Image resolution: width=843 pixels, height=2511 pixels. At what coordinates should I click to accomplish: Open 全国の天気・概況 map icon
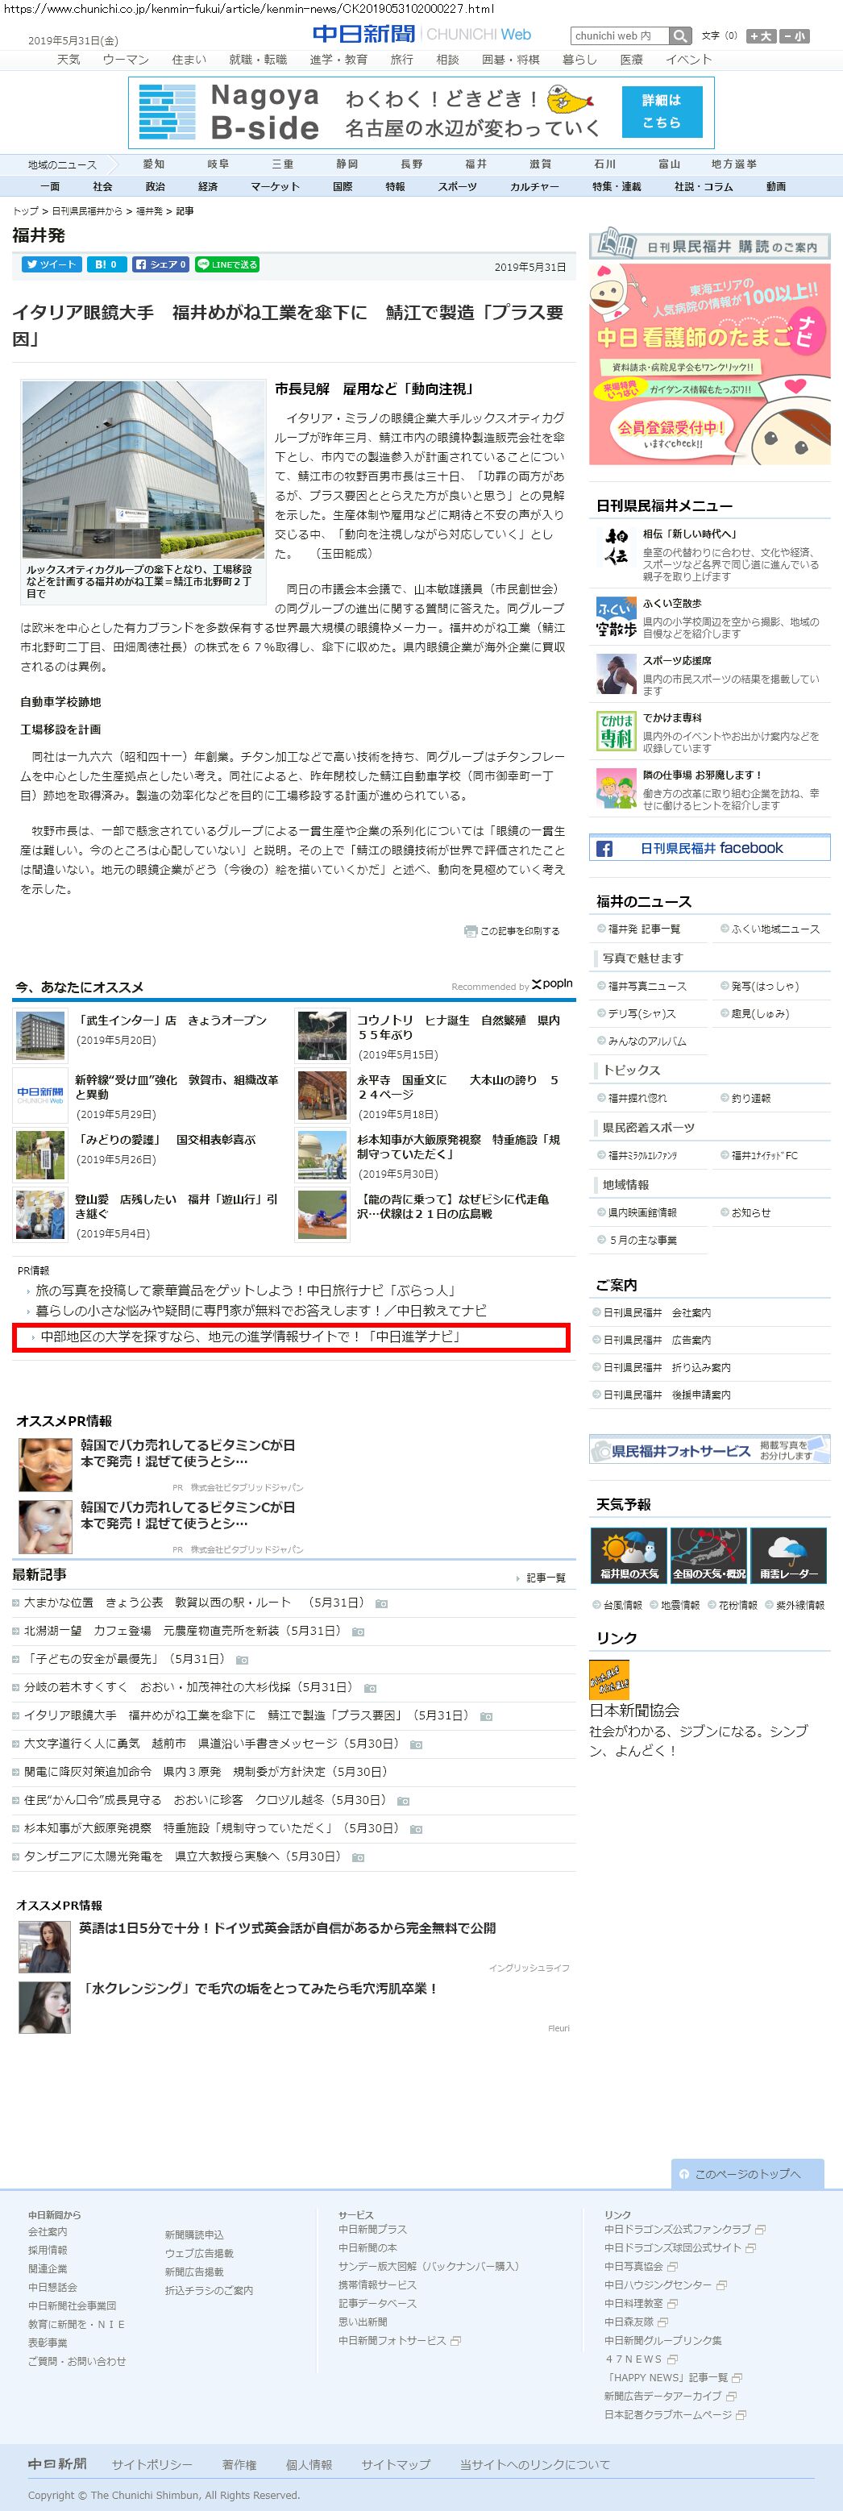708,1555
